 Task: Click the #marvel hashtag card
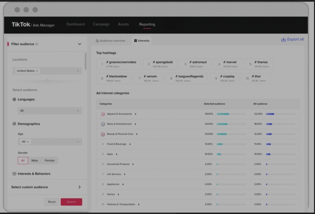click(x=228, y=64)
